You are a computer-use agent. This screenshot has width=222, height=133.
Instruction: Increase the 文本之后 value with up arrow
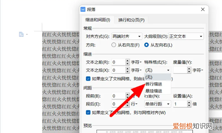128,69
